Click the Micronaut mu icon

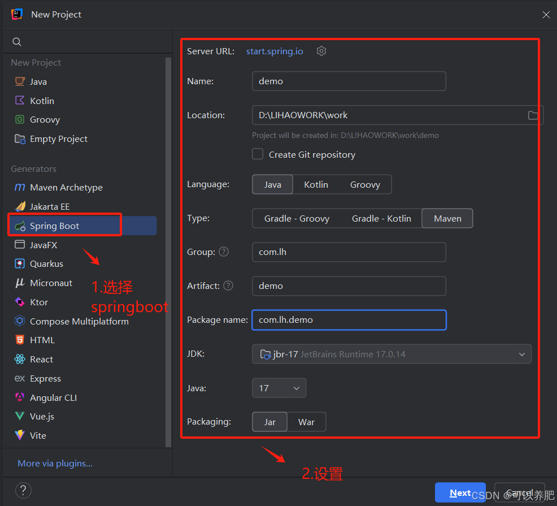pos(20,283)
